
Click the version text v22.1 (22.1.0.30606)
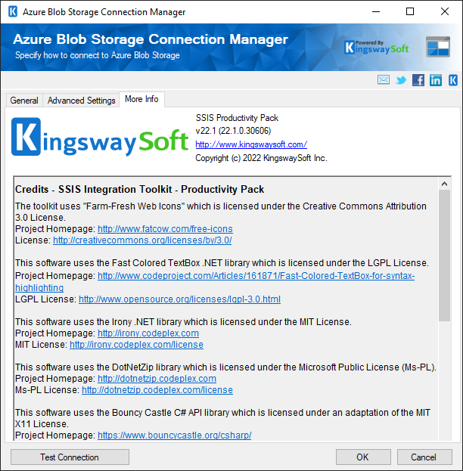click(x=233, y=131)
